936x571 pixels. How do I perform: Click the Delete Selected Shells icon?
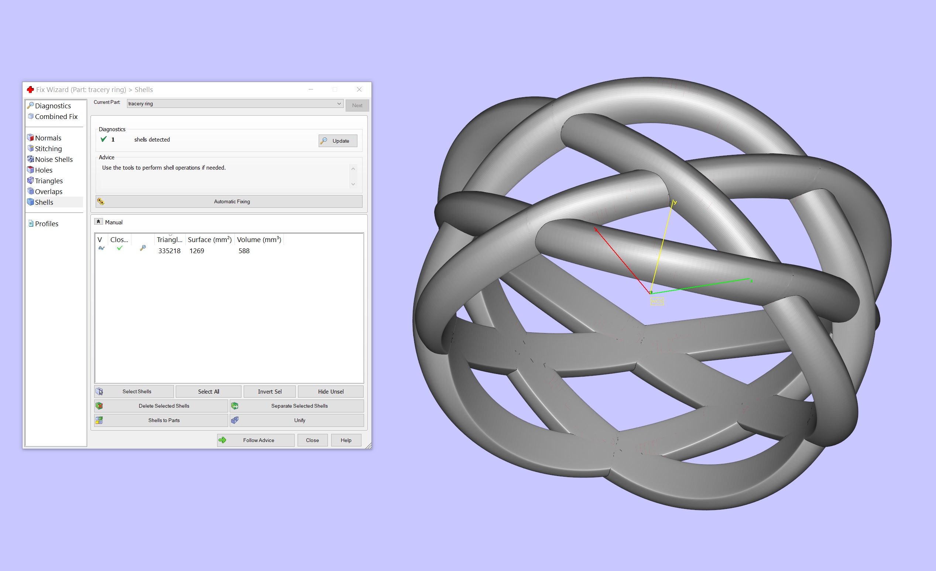99,406
